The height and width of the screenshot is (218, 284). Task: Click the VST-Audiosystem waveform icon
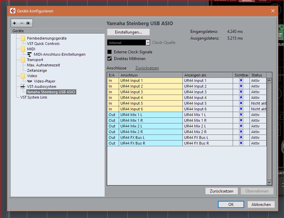point(23,87)
